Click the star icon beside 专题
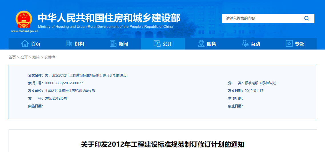The width and height of the screenshot is (325, 152). [289, 44]
